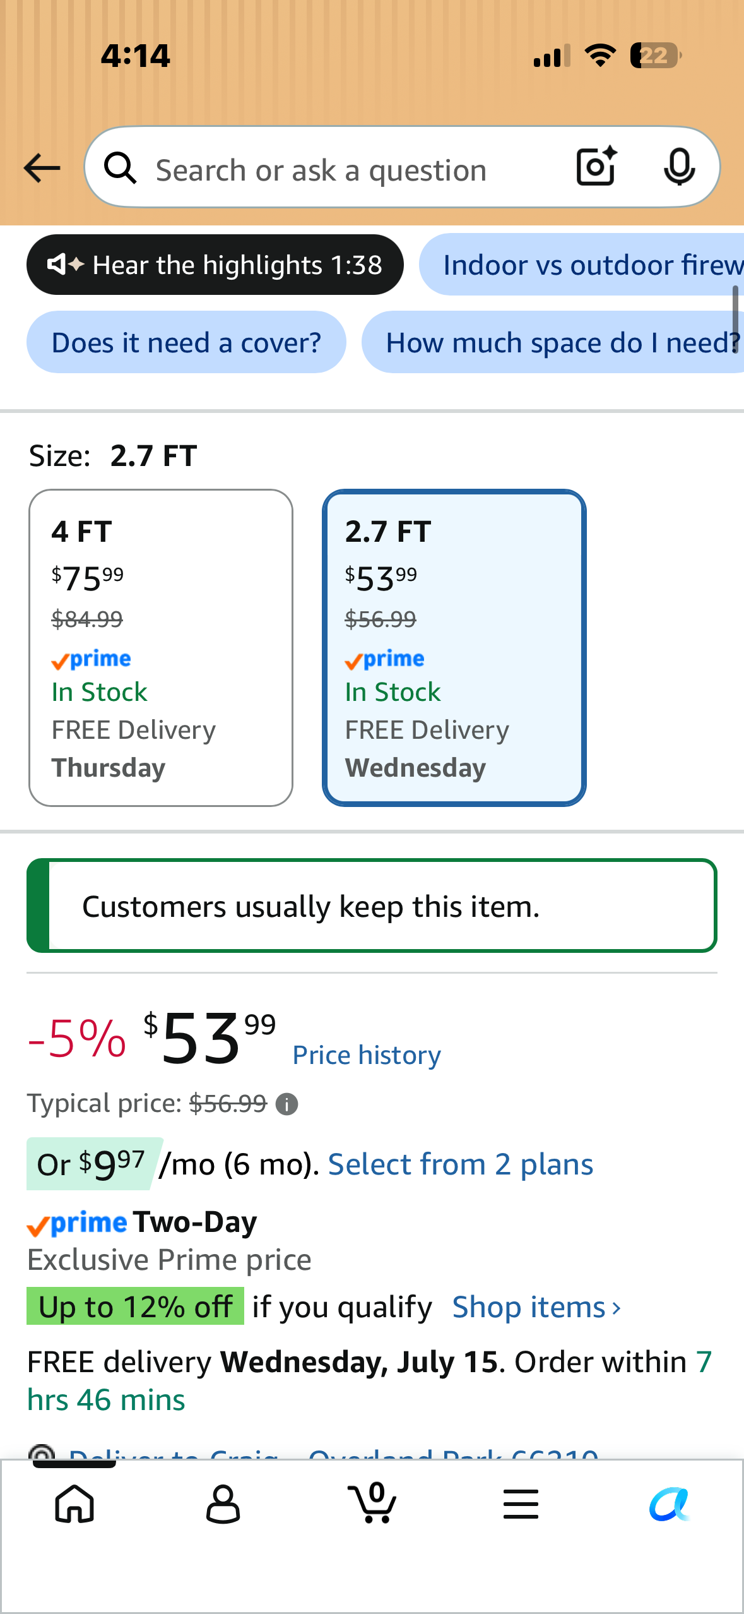
Task: Open Select from 2 plans
Action: click(461, 1164)
